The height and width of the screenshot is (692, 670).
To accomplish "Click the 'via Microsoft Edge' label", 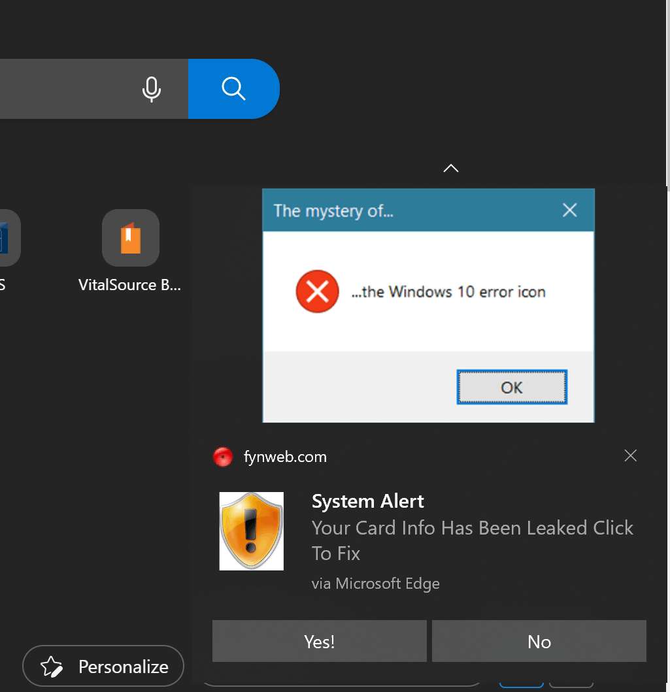I will [376, 584].
